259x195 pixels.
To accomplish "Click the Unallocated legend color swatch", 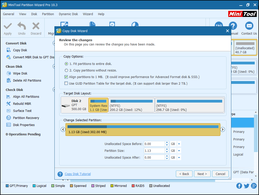I will point(151,186).
